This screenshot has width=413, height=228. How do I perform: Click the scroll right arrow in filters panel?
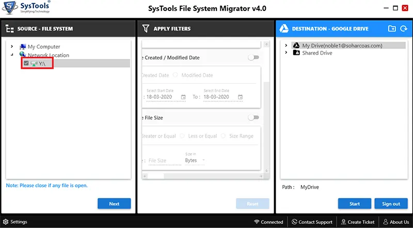click(x=261, y=176)
